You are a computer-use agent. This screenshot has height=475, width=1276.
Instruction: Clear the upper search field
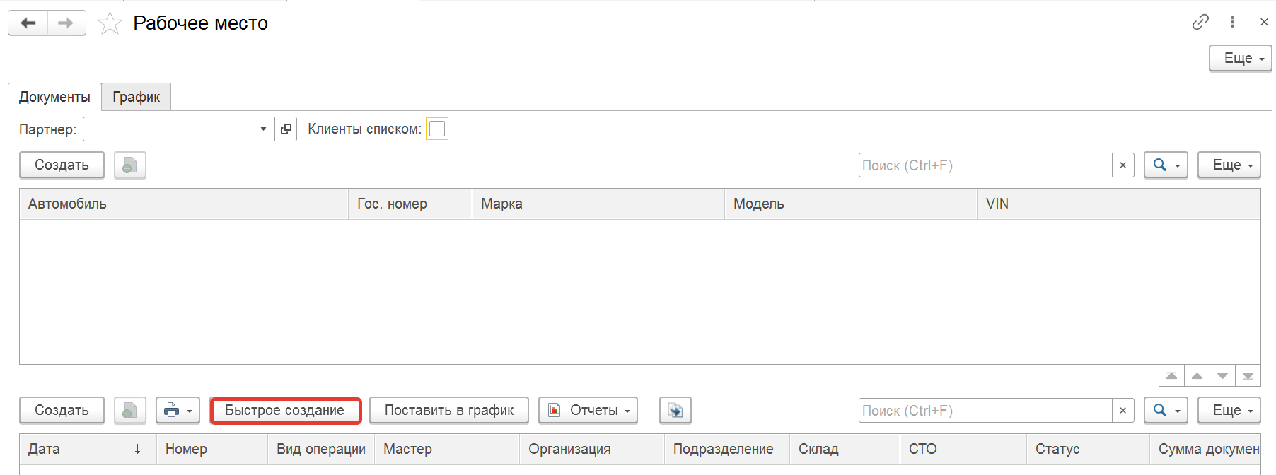point(1123,165)
